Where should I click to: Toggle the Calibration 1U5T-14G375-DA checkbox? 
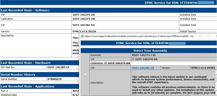(x=105, y=63)
